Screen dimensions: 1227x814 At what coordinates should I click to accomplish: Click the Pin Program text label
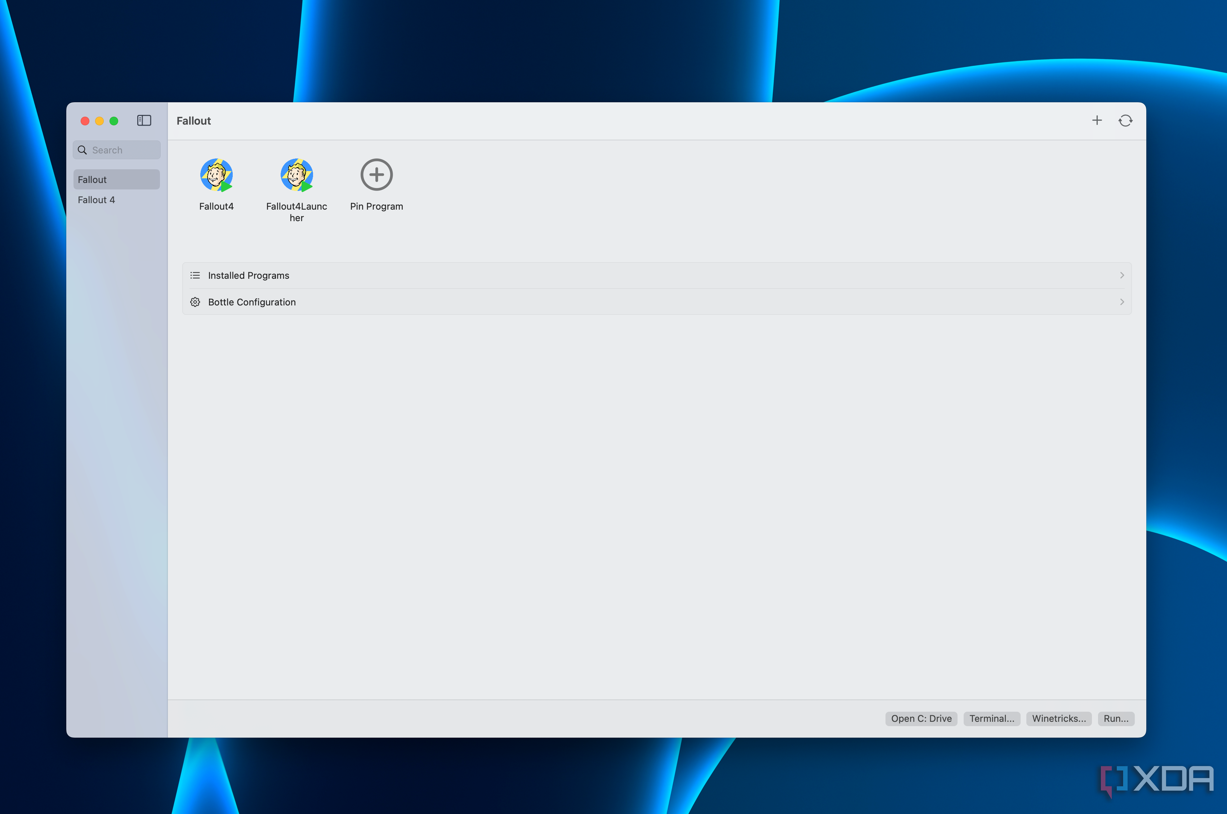pos(376,207)
